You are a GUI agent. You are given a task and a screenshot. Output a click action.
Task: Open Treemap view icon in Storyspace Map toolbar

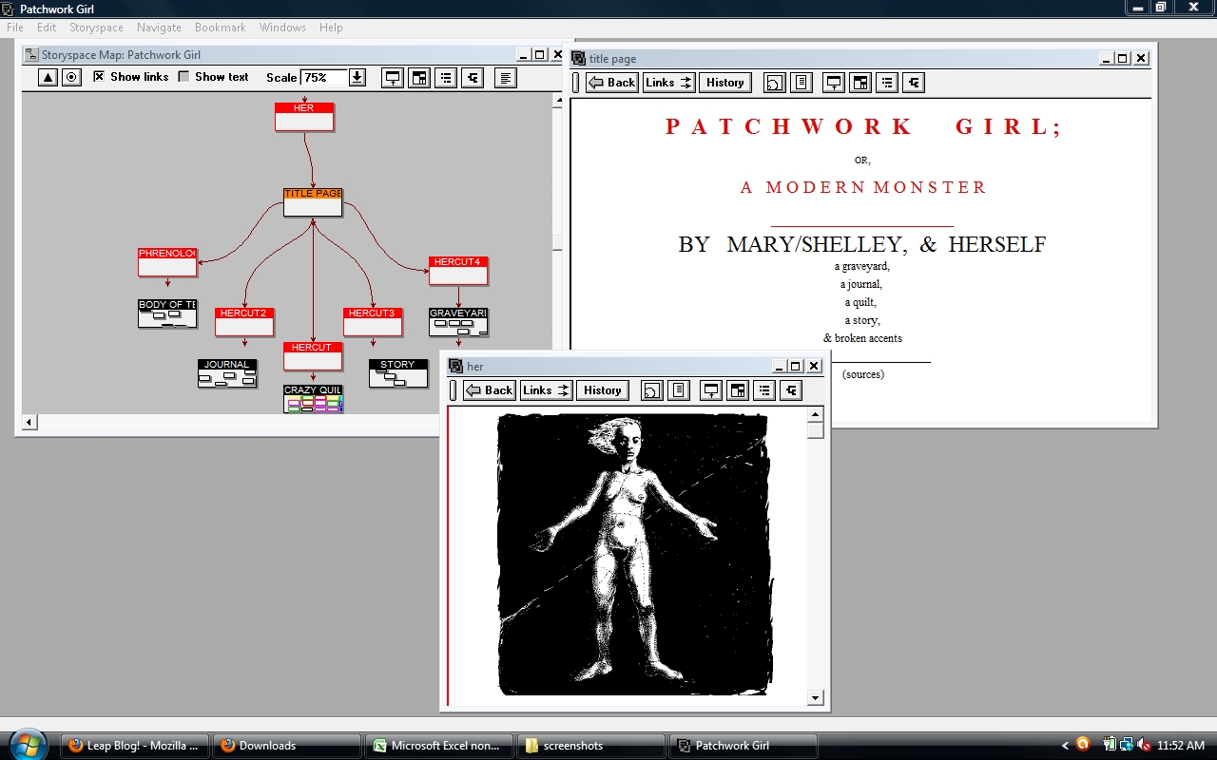point(419,78)
